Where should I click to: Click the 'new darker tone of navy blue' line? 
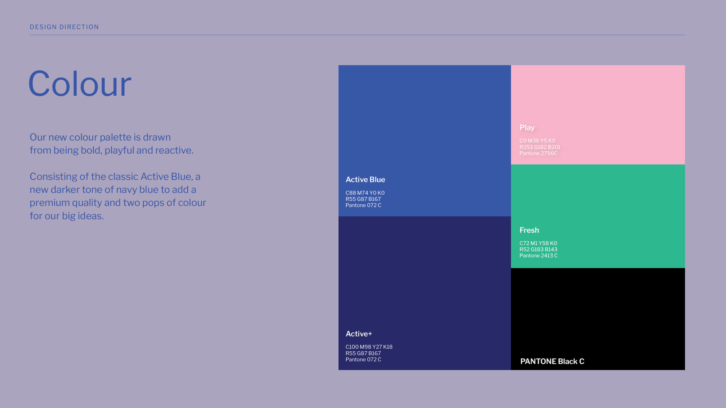click(113, 190)
